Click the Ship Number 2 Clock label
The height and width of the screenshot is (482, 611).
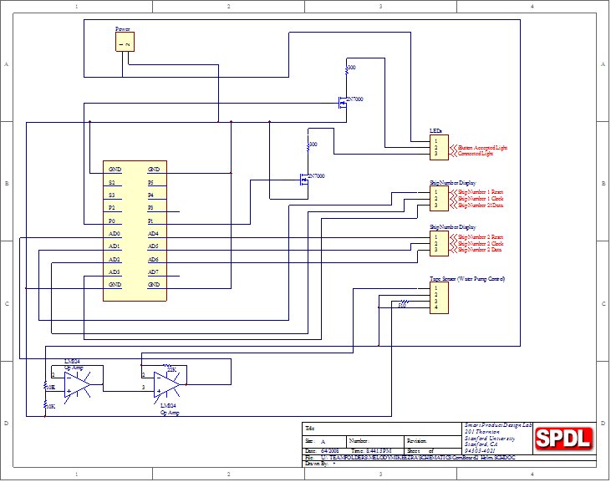point(480,243)
